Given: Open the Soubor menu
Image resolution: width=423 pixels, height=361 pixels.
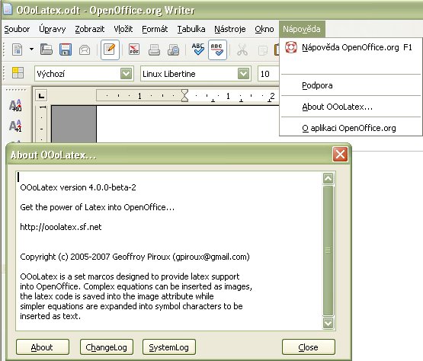Looking at the screenshot, I should point(17,29).
